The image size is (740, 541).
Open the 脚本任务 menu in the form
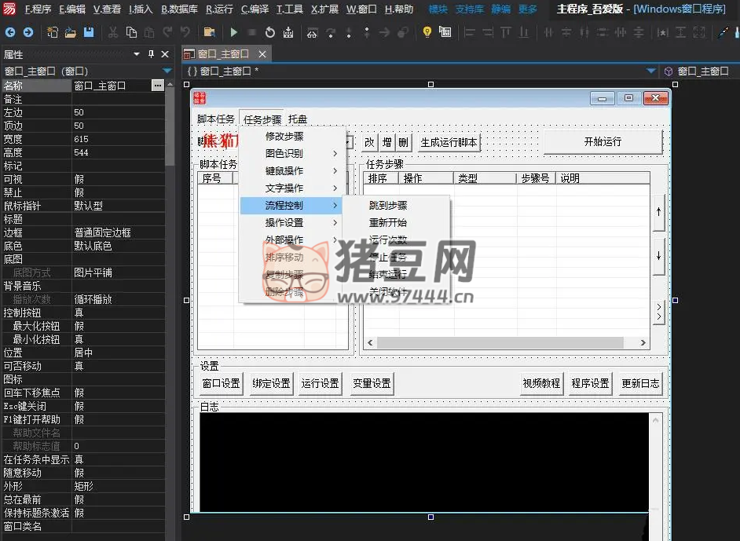click(215, 119)
